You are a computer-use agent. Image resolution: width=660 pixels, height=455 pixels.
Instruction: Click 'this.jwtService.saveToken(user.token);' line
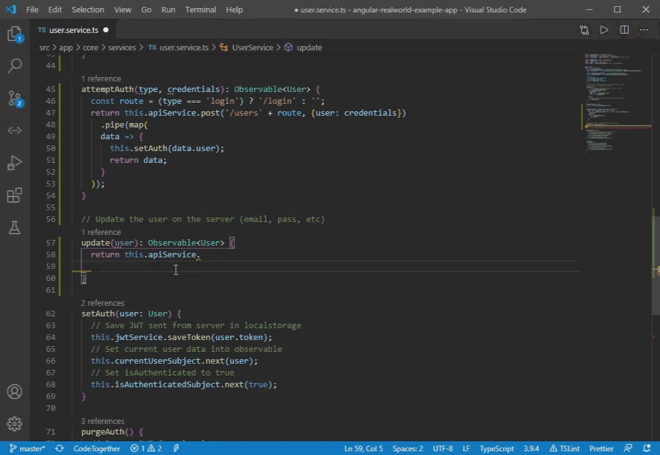click(181, 337)
